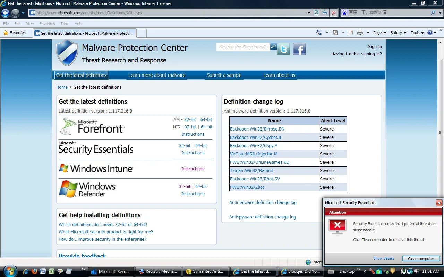This screenshot has height=277, width=444.
Task: Open Windows Defender 32-bit link
Action: click(185, 186)
